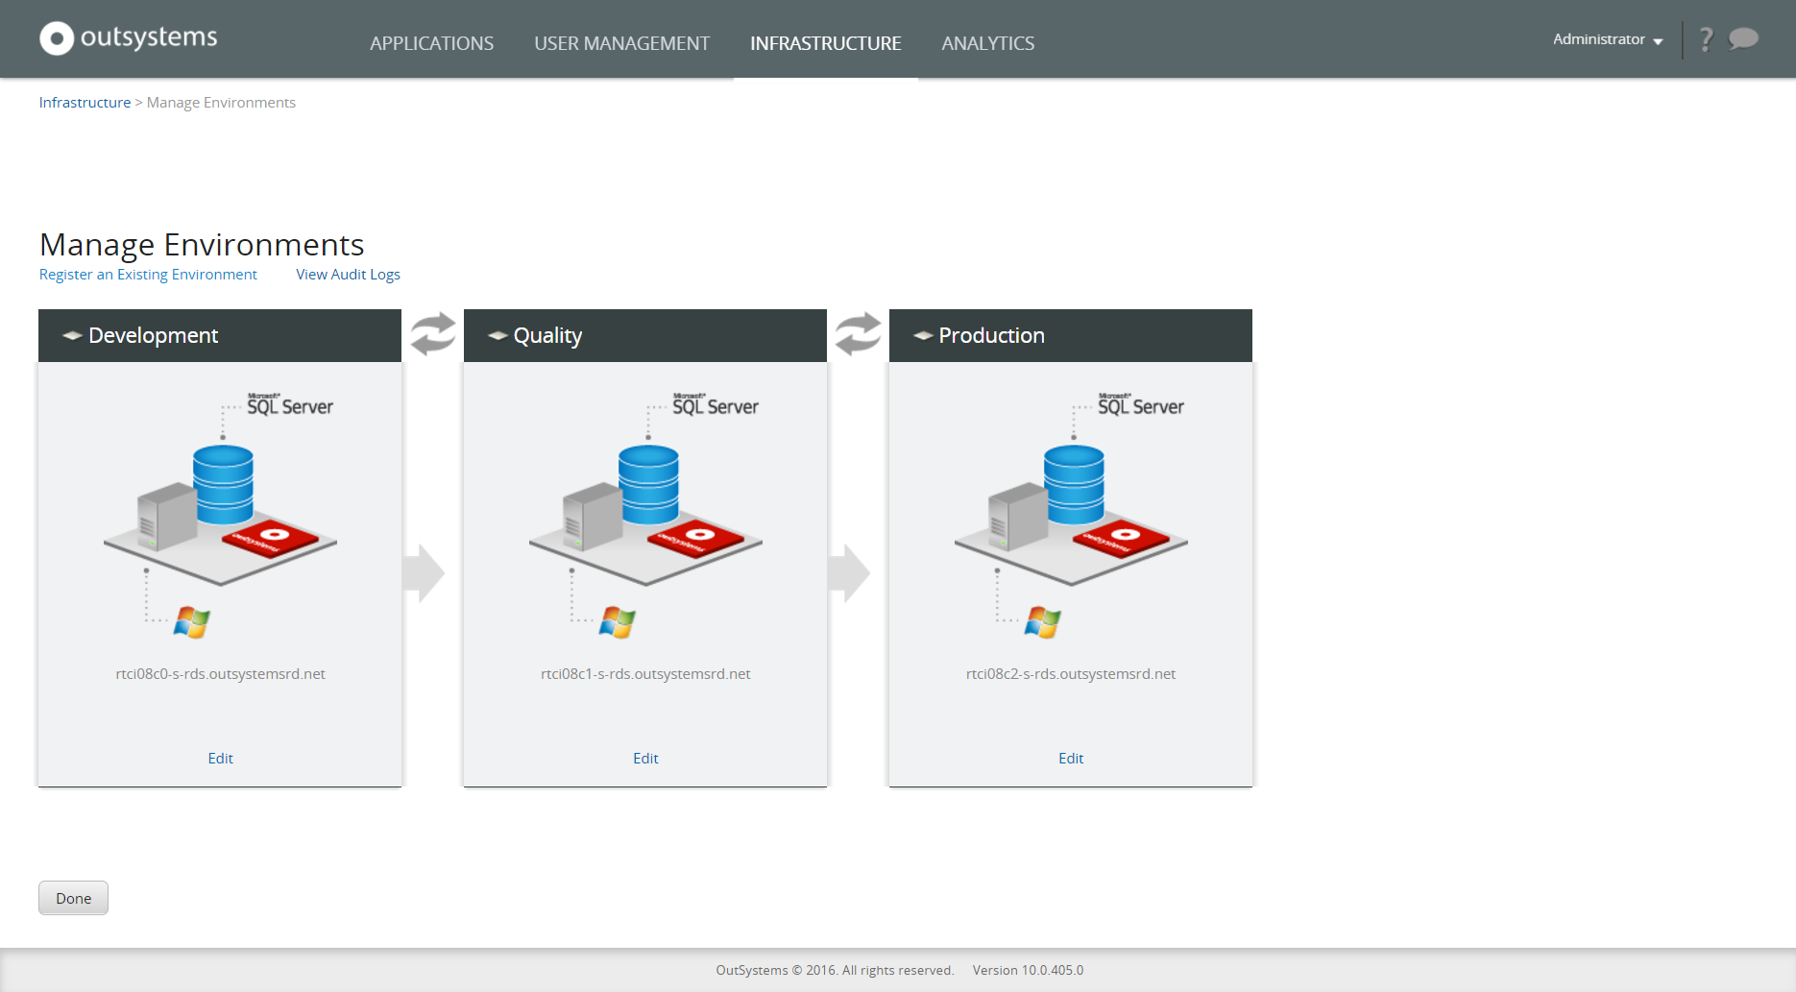Image resolution: width=1796 pixels, height=992 pixels.
Task: Click the Infrastructure breadcrumb link
Action: (x=85, y=103)
